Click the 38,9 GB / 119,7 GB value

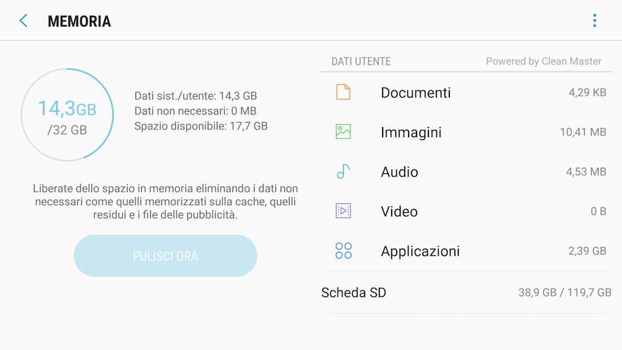564,292
